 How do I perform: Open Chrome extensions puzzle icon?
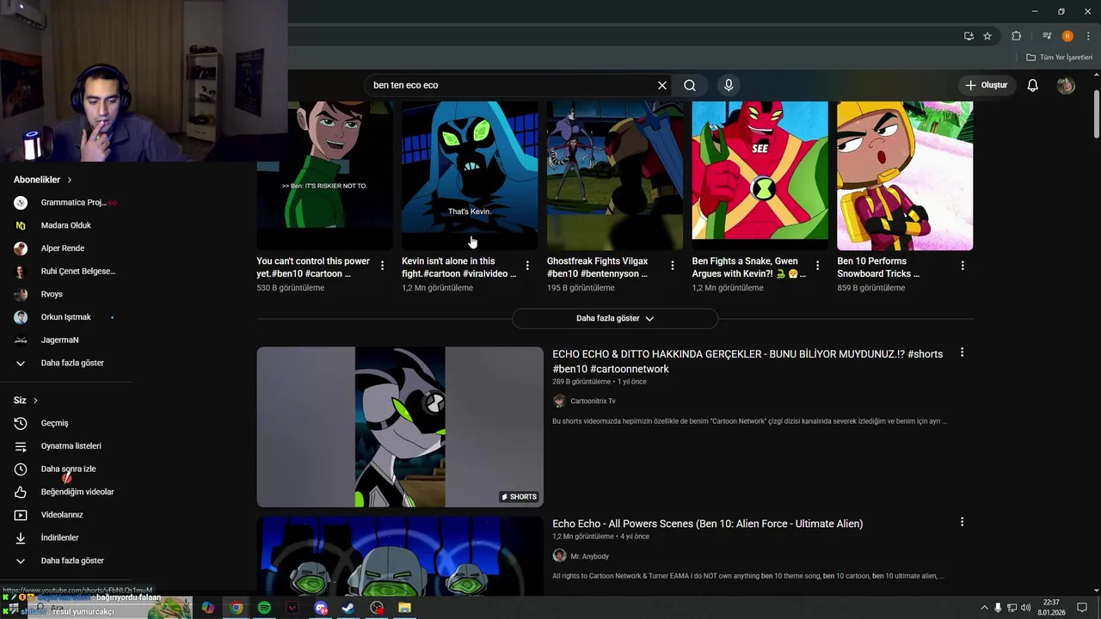1016,36
